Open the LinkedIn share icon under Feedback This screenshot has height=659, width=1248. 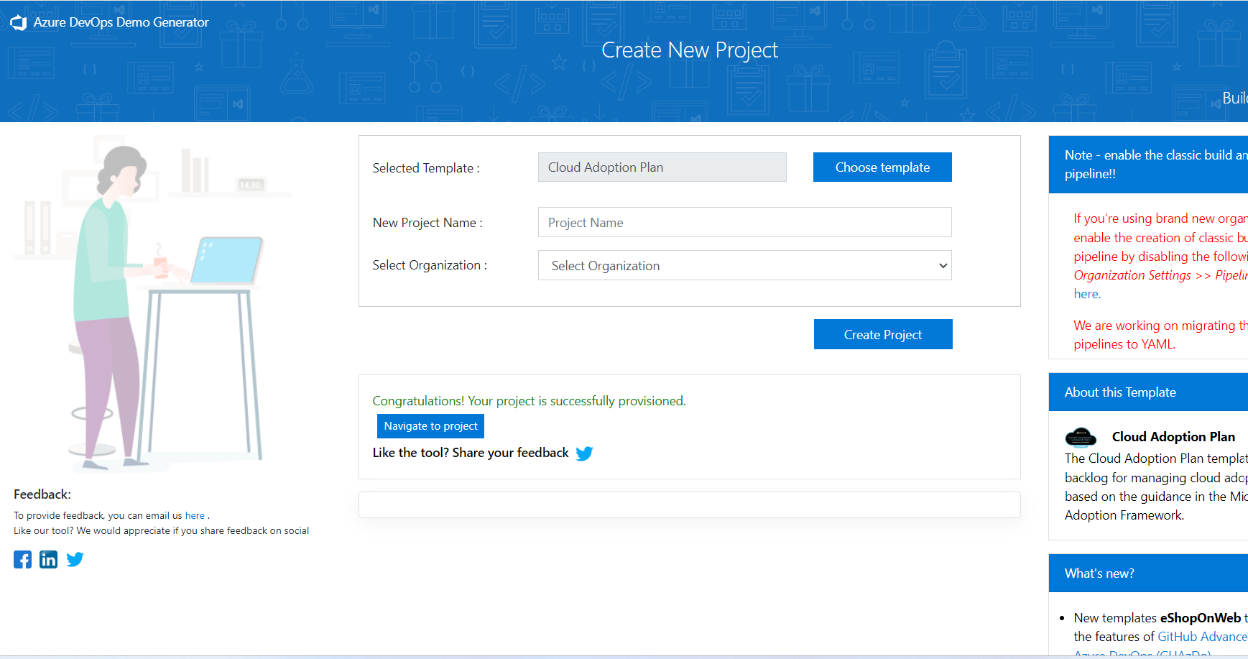pos(48,560)
